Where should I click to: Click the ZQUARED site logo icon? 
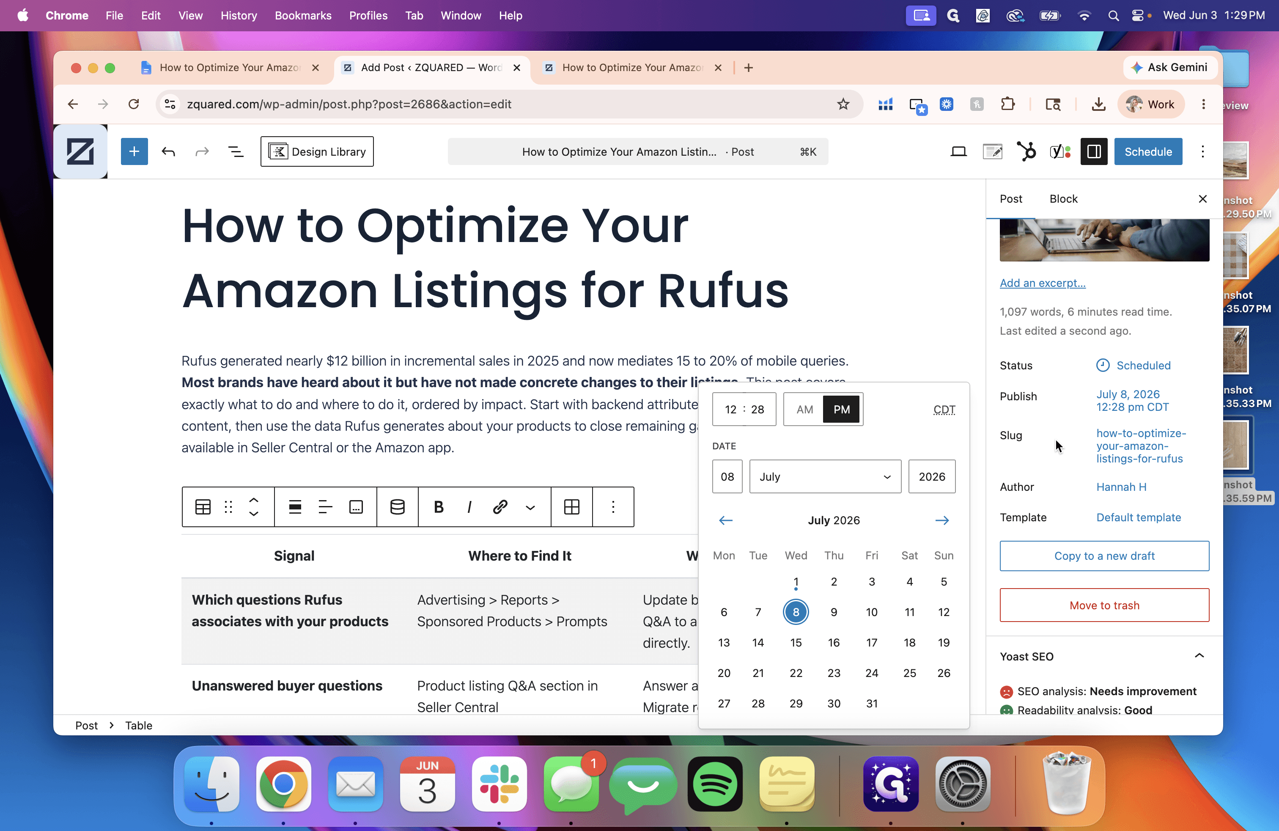point(80,151)
